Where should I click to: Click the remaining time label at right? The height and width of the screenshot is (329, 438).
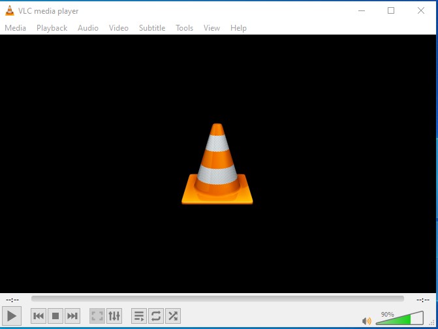pos(423,300)
